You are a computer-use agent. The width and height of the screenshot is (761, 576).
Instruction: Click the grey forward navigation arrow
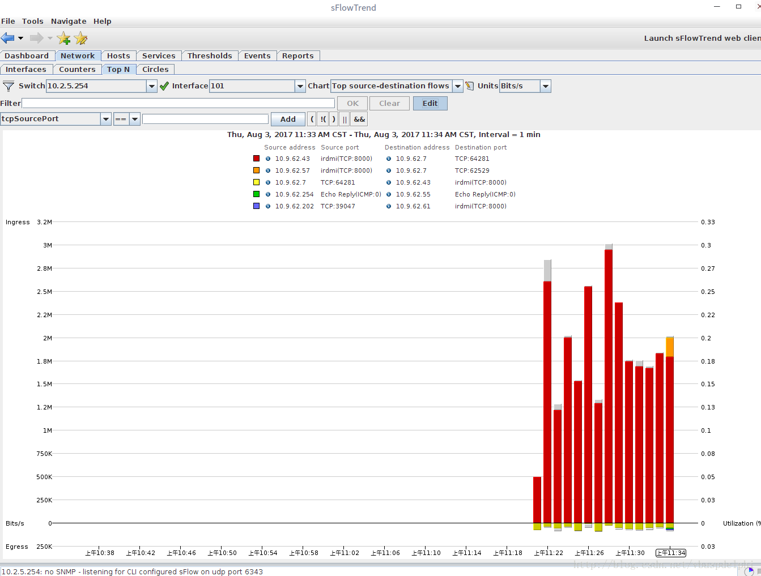coord(36,38)
